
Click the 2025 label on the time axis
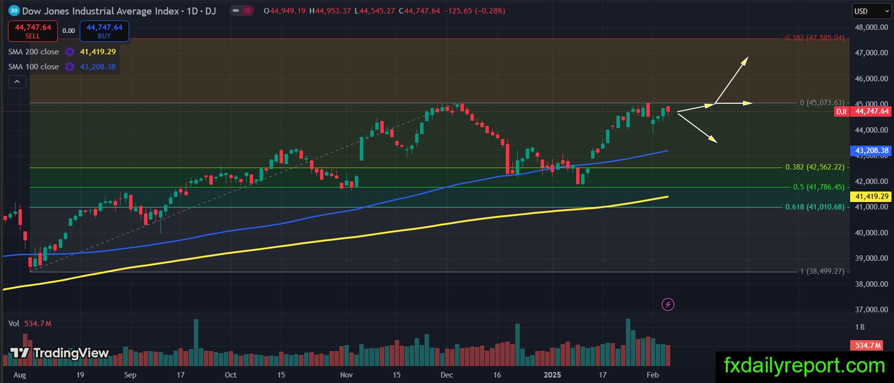click(x=552, y=375)
